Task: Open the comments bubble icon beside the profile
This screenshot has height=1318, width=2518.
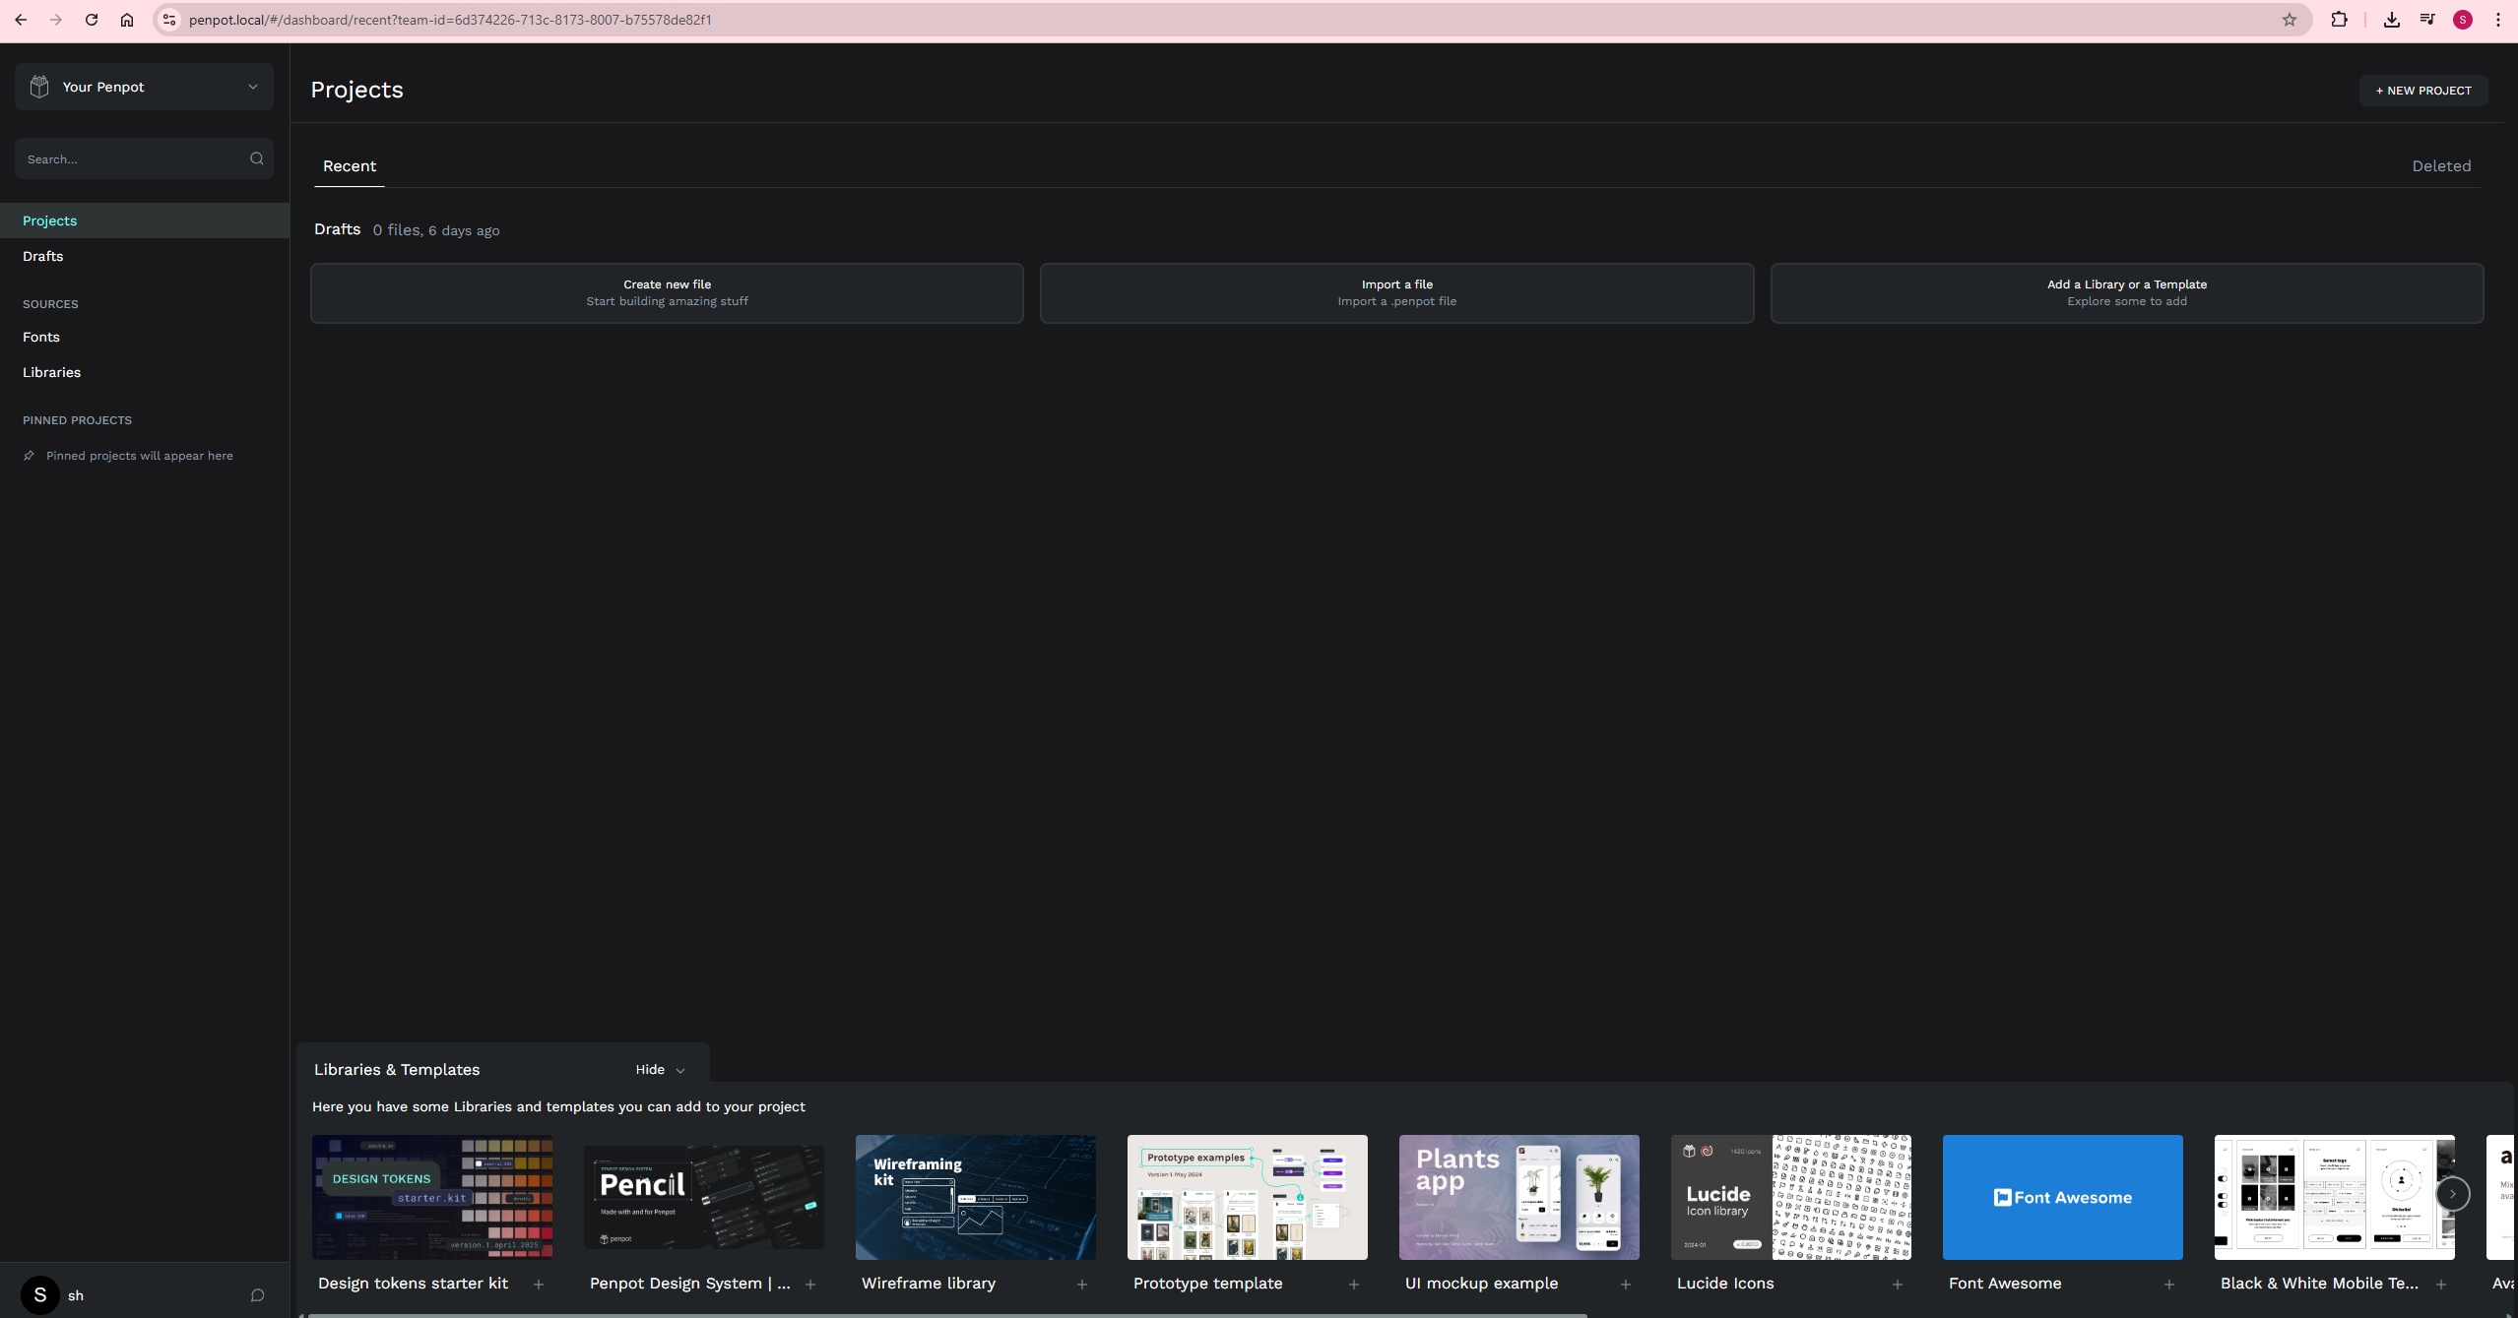Action: click(x=258, y=1295)
